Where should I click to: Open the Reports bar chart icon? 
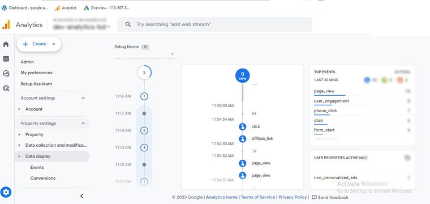pos(6,59)
